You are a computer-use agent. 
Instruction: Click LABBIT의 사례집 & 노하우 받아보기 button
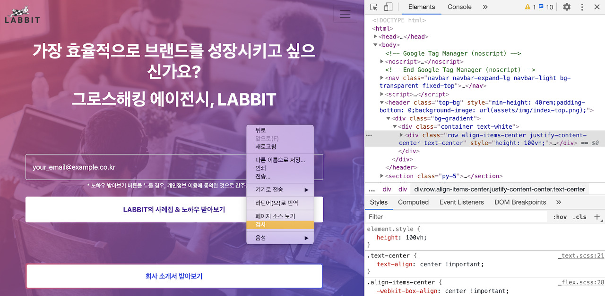(x=174, y=210)
